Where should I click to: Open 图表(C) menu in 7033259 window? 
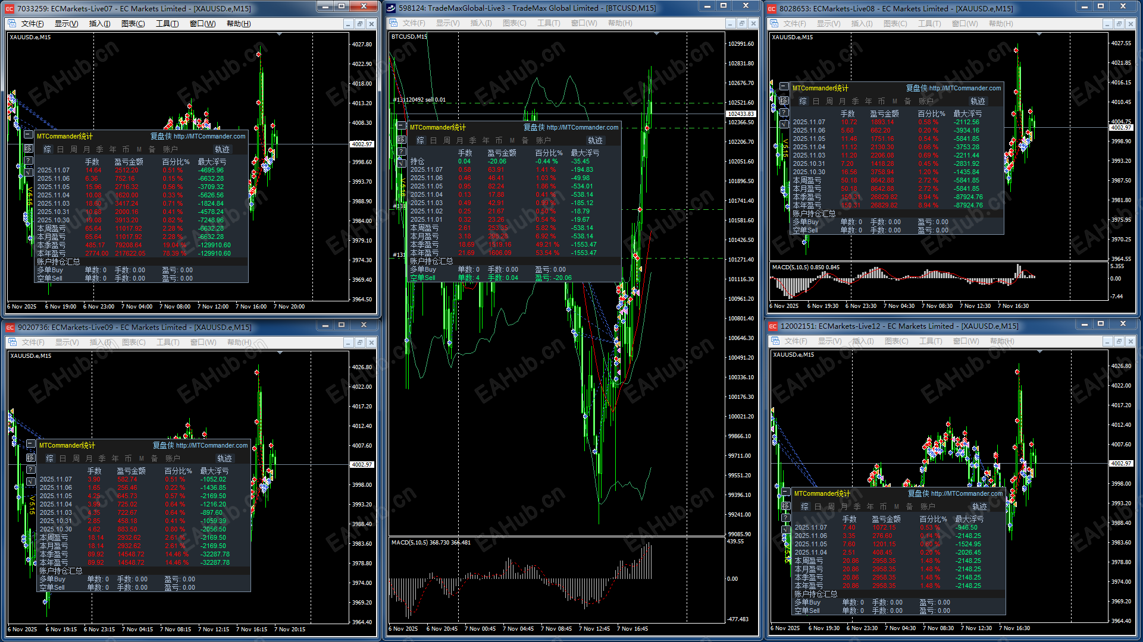[x=133, y=24]
